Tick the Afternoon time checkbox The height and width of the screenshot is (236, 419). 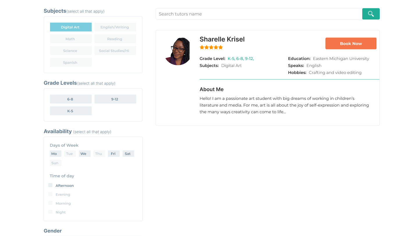pyautogui.click(x=50, y=185)
